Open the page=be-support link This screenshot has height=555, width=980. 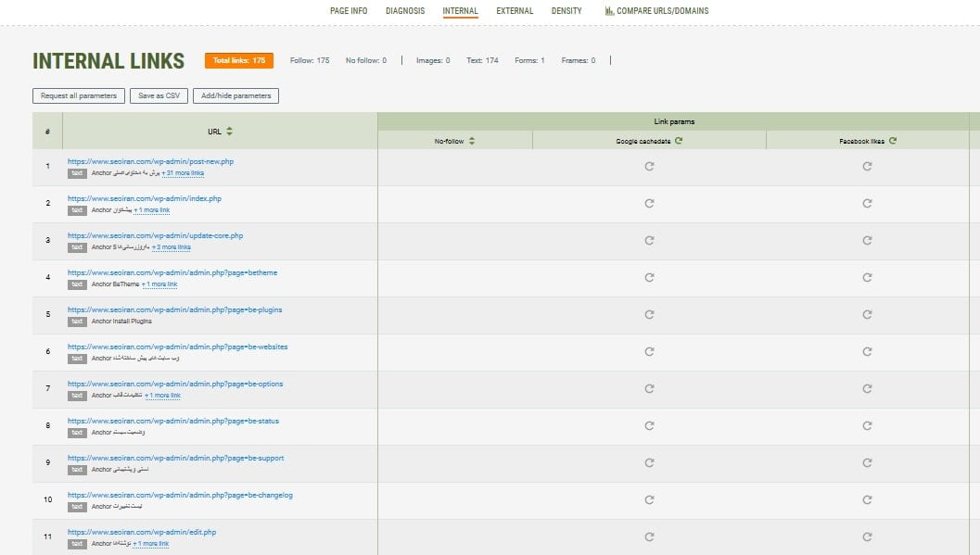point(175,458)
